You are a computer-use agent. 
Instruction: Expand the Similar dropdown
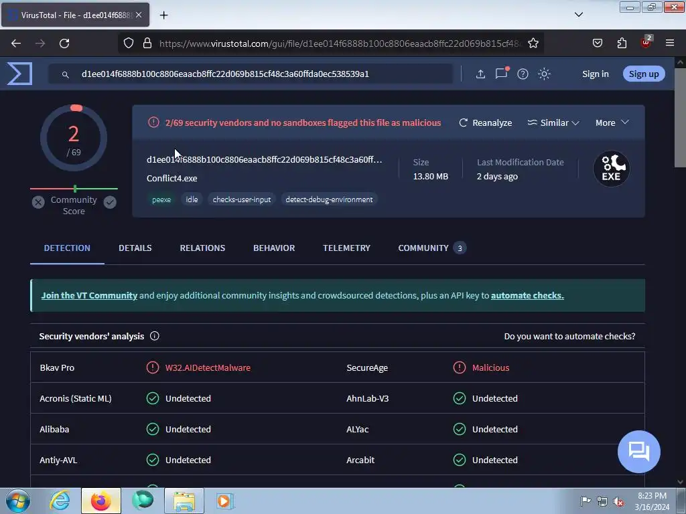[x=553, y=123]
